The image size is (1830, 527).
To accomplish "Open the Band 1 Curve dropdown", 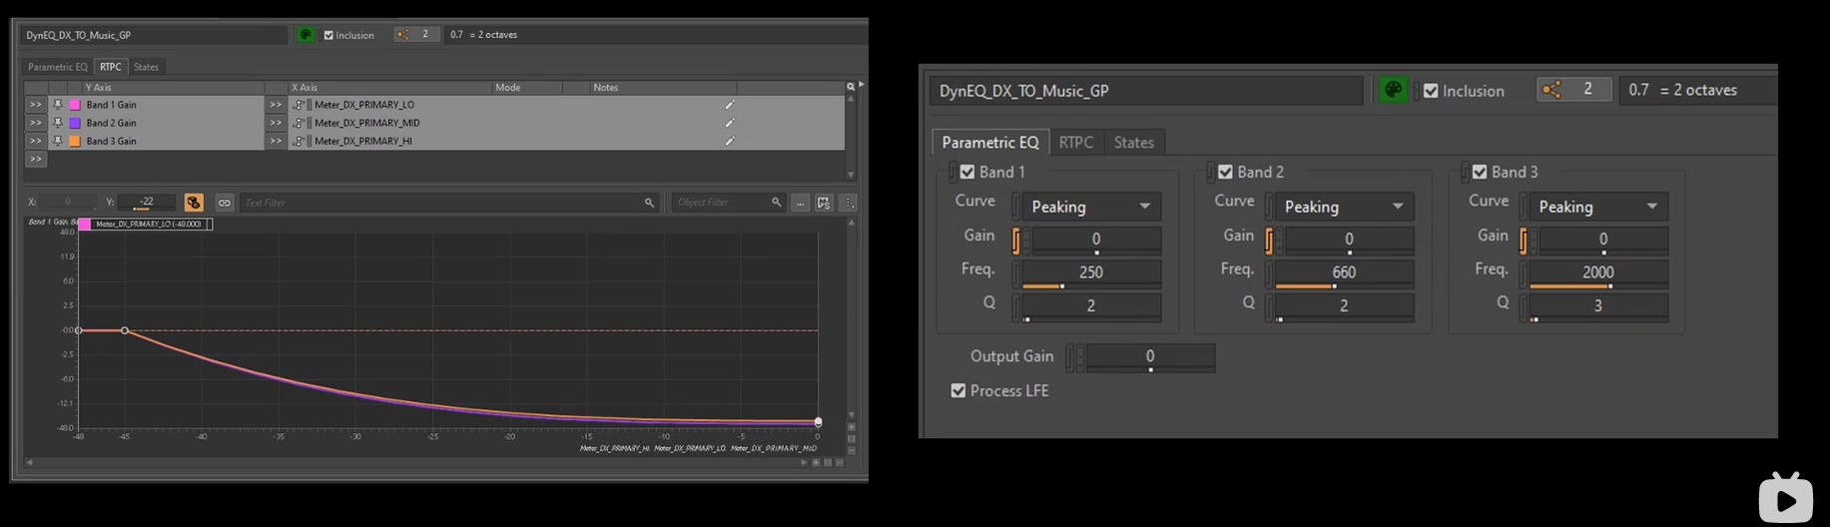I will pos(1090,207).
